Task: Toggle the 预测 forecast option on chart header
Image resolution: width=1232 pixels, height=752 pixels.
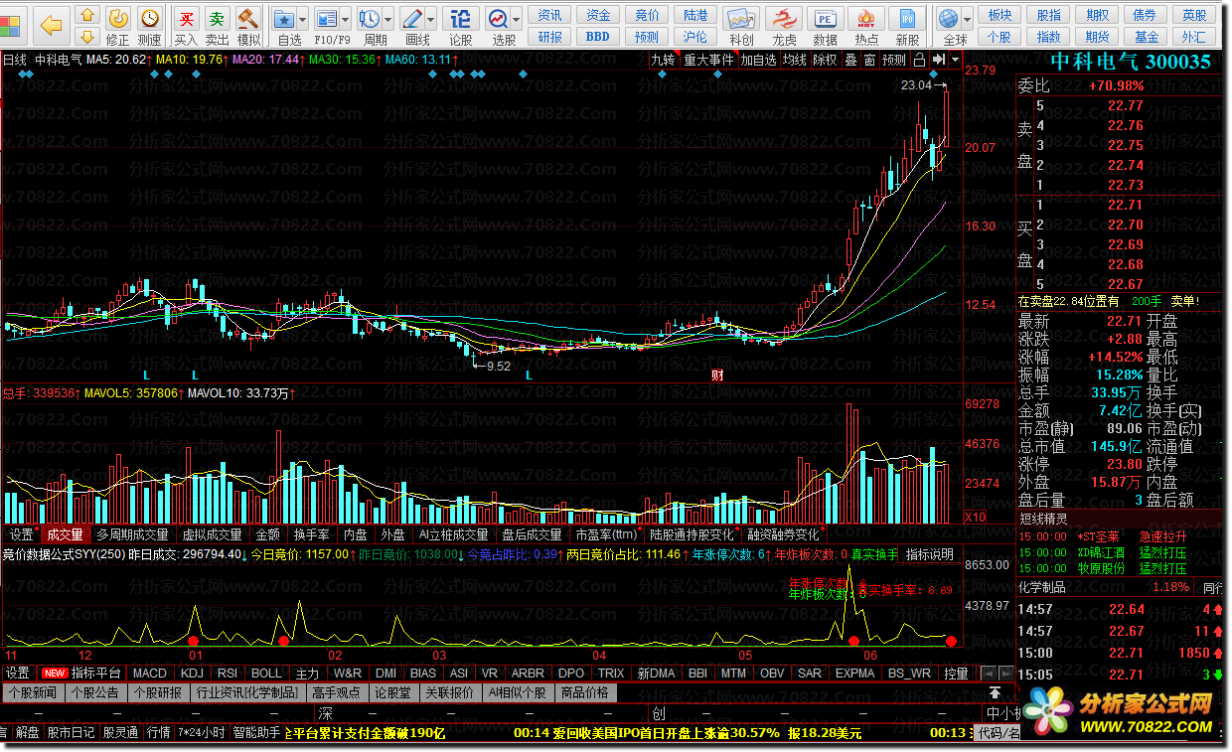Action: tap(894, 60)
